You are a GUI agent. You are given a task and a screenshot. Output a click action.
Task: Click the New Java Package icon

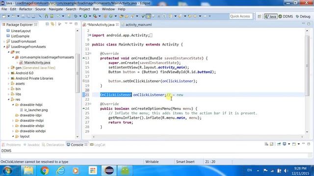click(105, 16)
